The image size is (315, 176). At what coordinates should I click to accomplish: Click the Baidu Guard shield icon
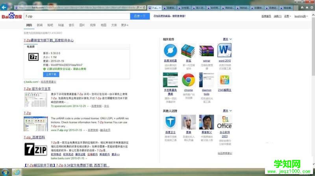click(x=170, y=122)
